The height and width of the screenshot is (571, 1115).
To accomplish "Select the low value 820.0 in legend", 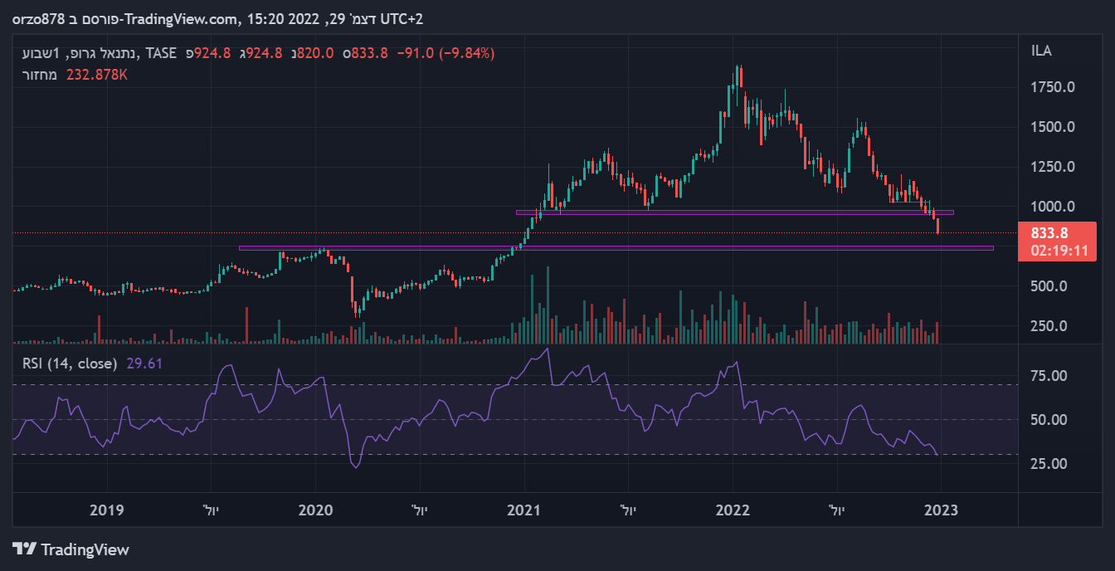I will (x=315, y=53).
